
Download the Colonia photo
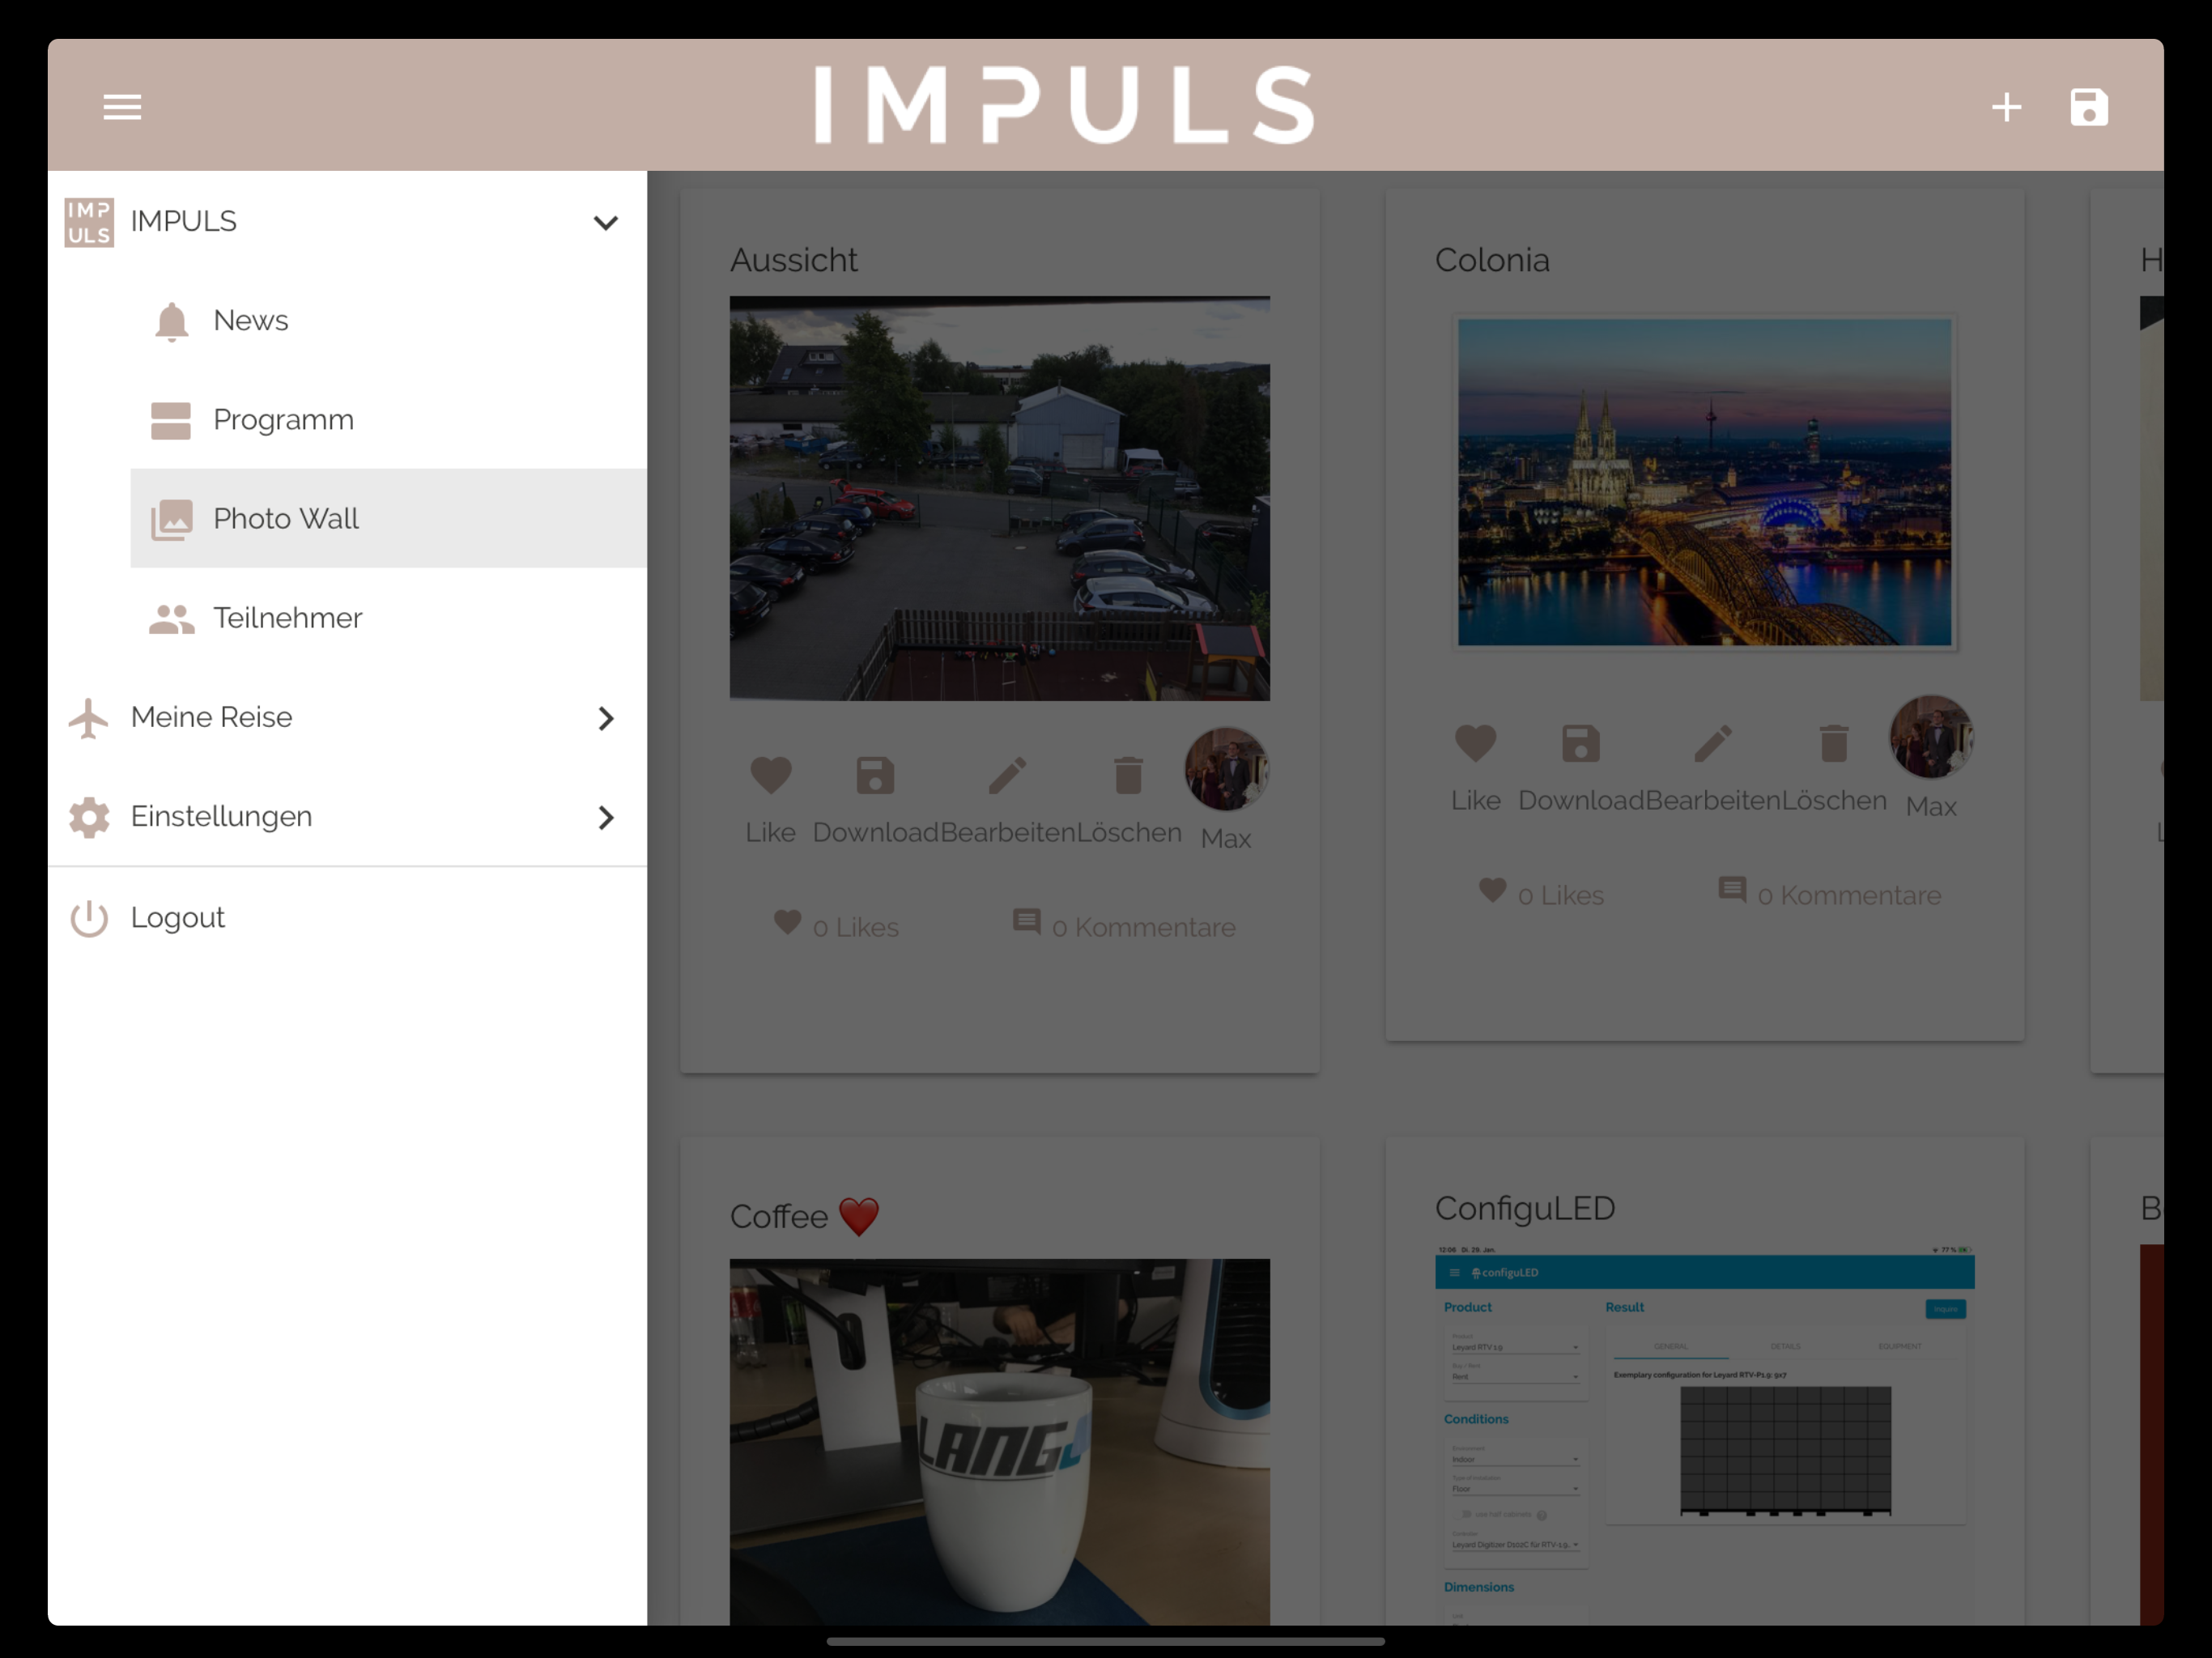click(1581, 743)
